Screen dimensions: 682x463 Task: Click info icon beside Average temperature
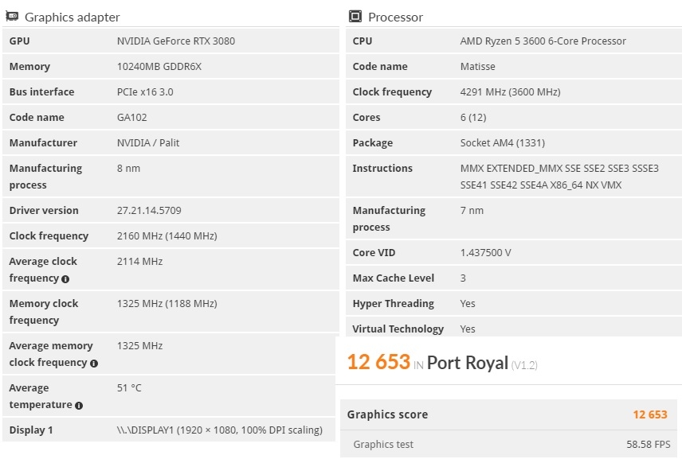[x=79, y=406]
